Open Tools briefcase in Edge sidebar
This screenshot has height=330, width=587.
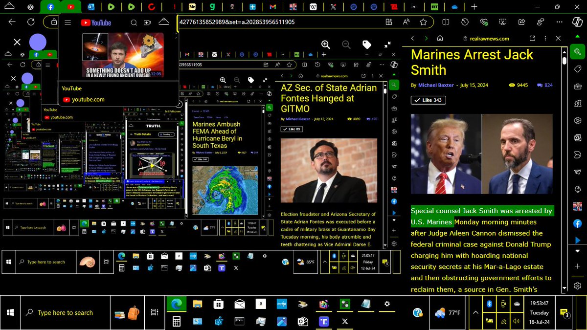click(x=577, y=86)
